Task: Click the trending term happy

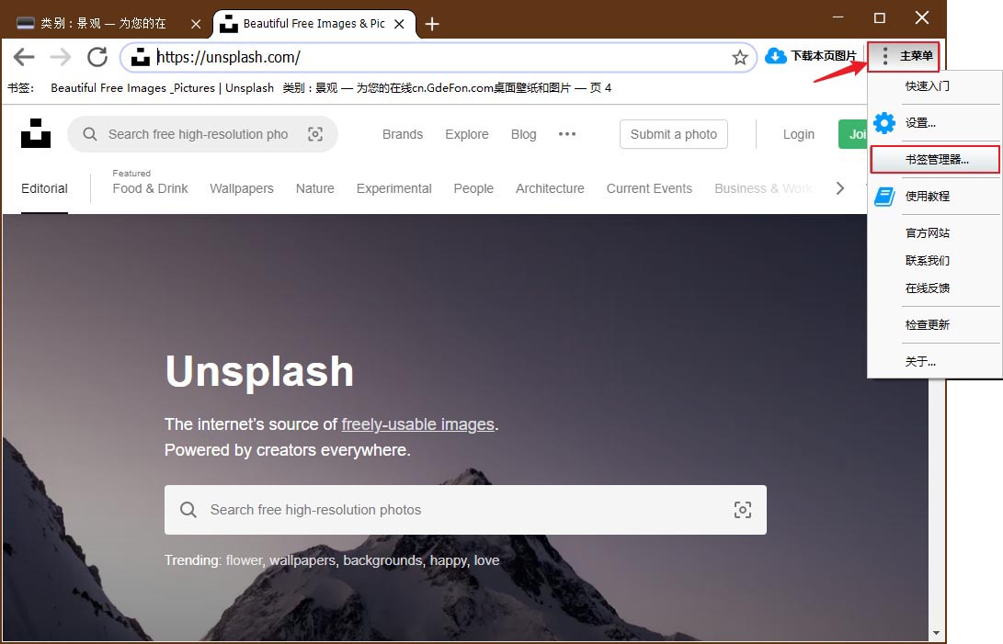Action: 448,560
